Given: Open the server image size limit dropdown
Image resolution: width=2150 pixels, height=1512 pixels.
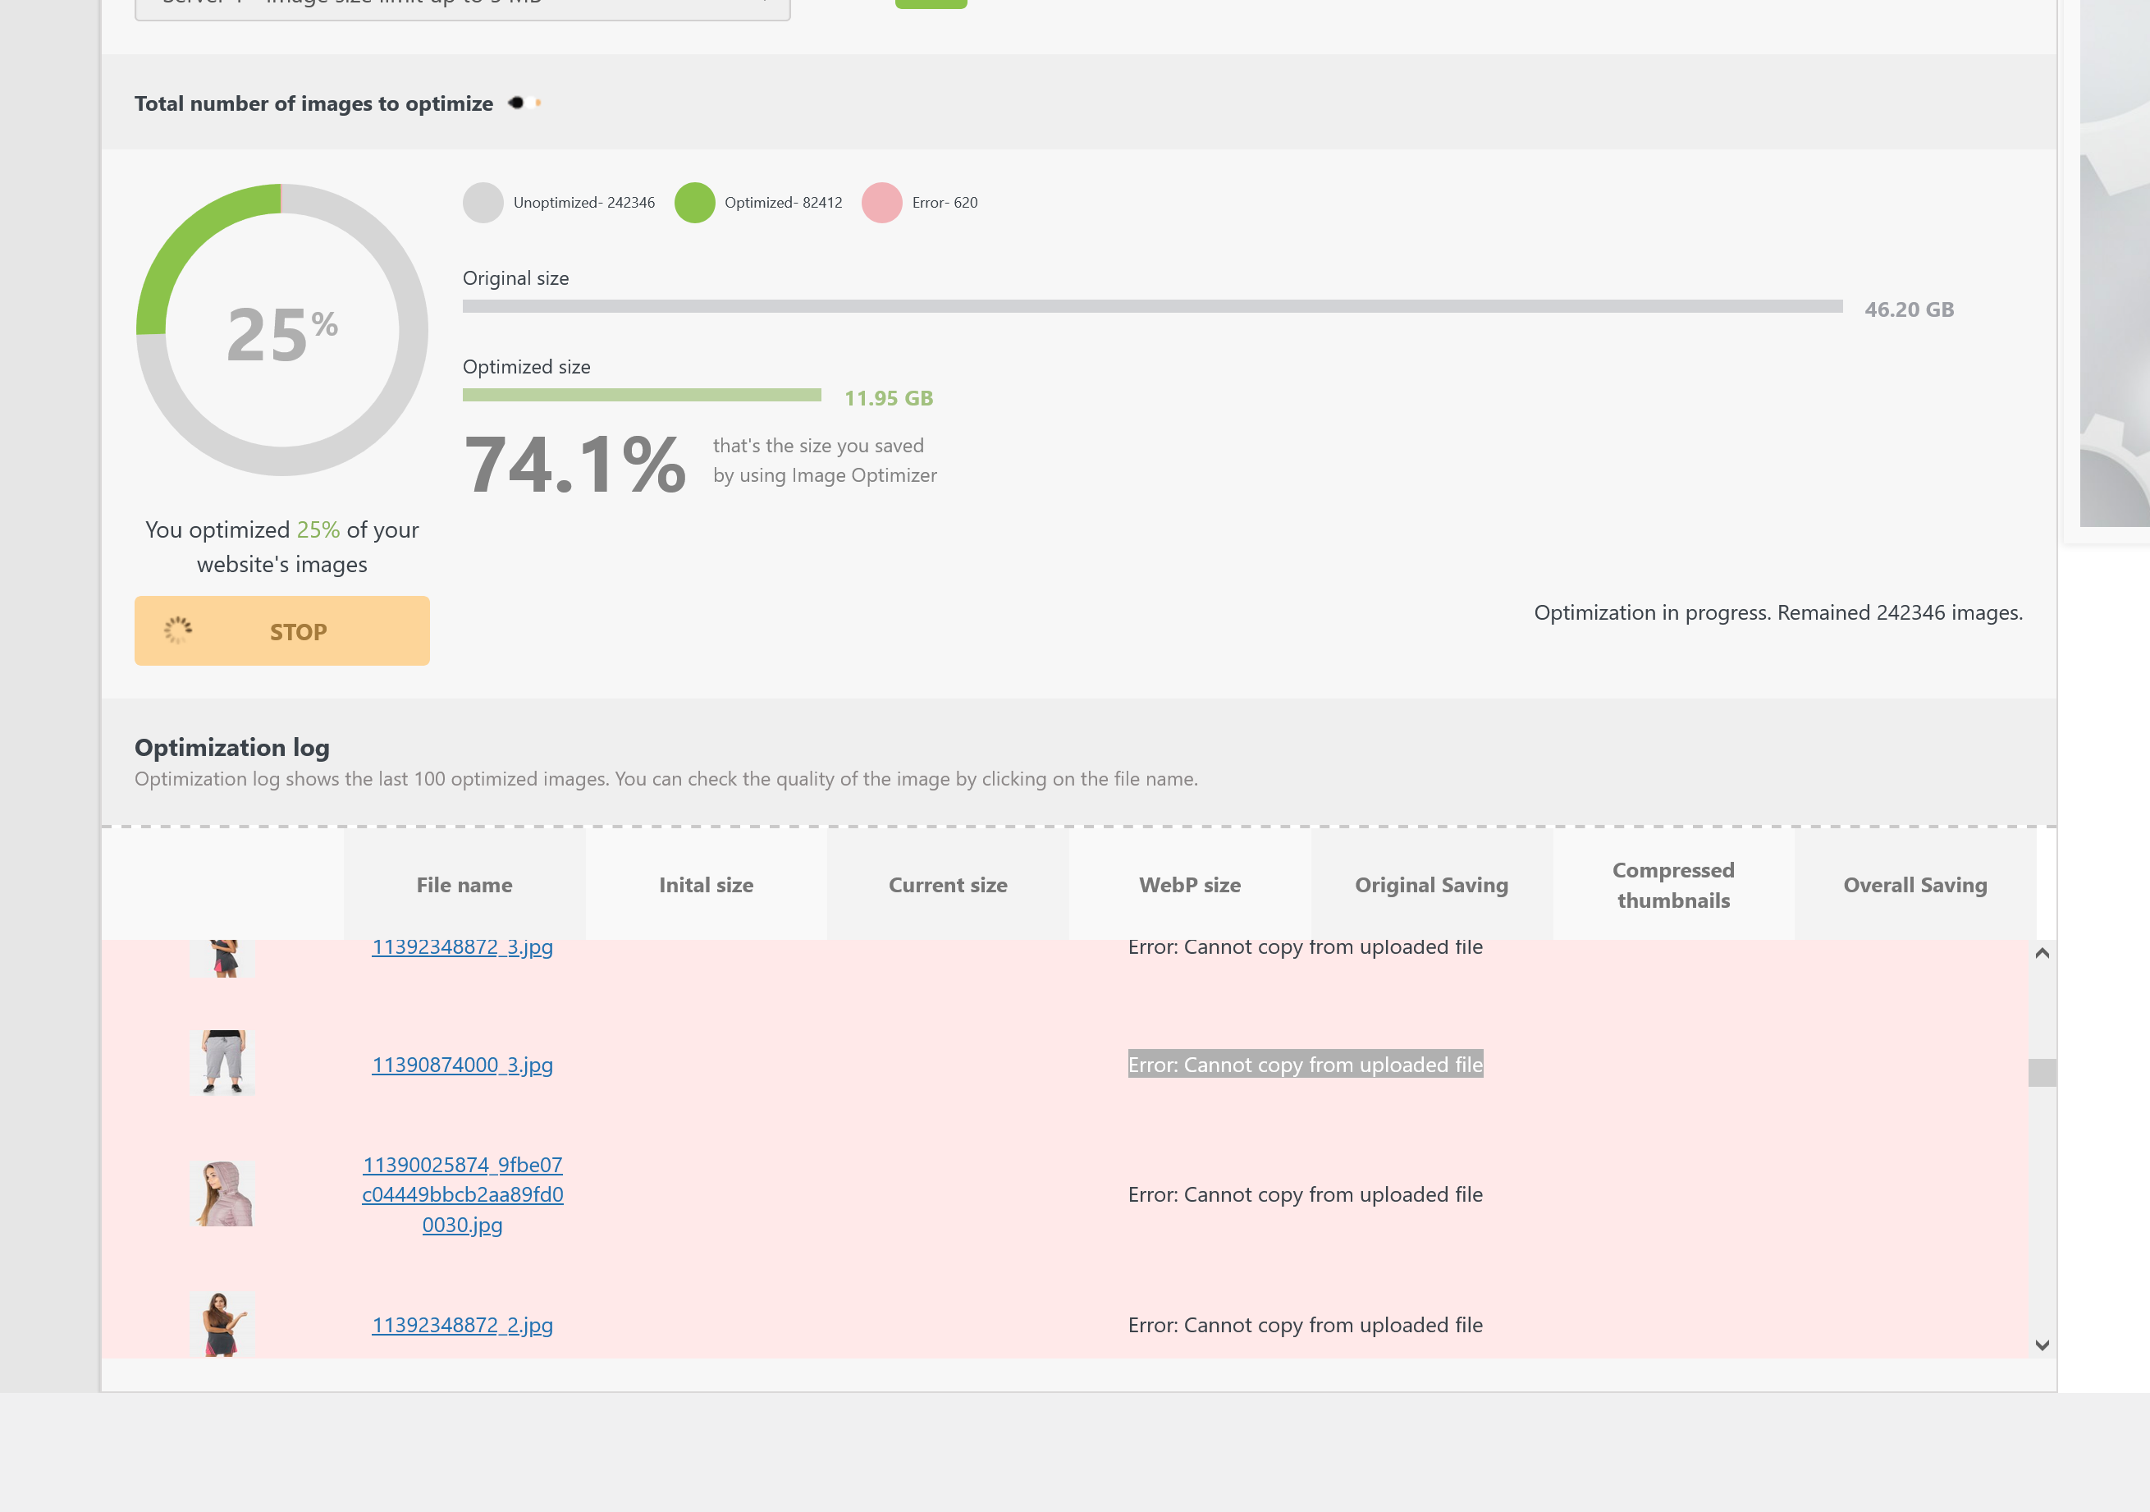Looking at the screenshot, I should coord(463,7).
